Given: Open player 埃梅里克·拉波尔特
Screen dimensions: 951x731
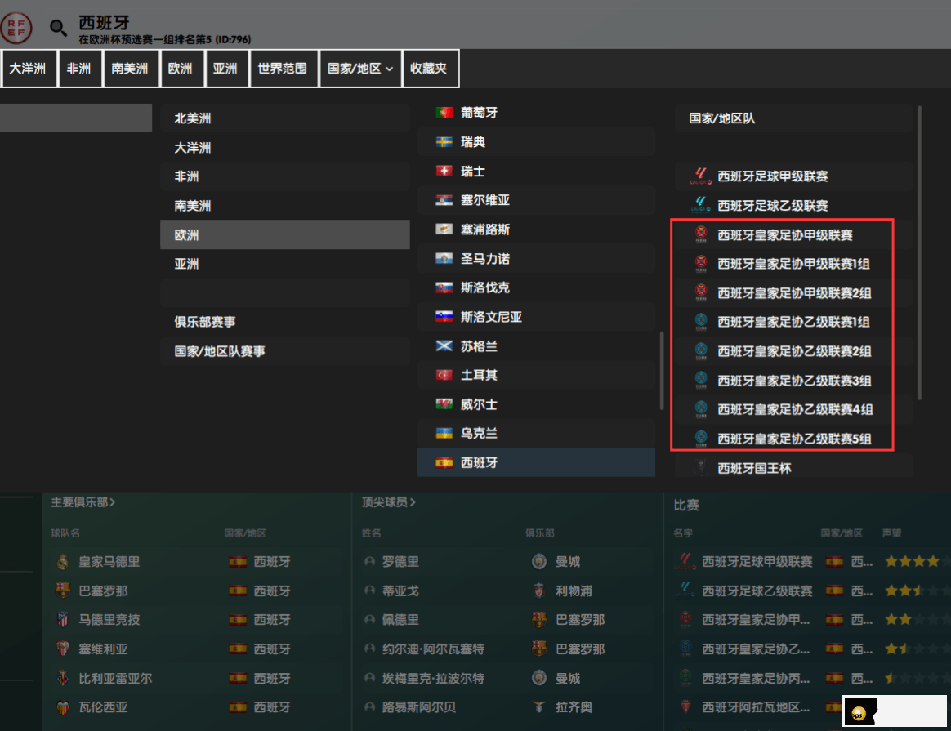Looking at the screenshot, I should point(433,678).
